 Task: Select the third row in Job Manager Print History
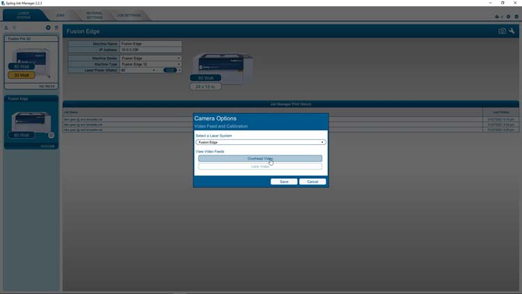291,130
